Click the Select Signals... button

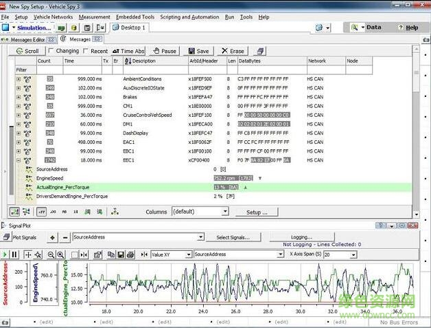tap(232, 237)
